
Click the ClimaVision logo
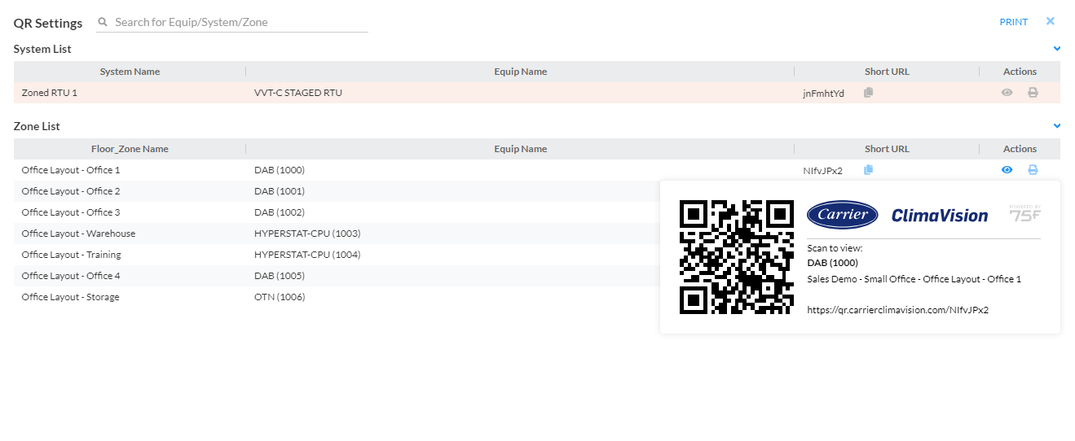click(939, 216)
